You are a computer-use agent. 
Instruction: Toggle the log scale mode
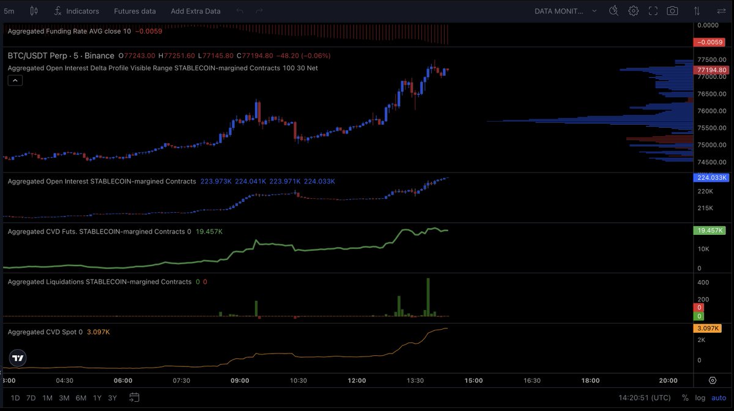[x=700, y=398]
